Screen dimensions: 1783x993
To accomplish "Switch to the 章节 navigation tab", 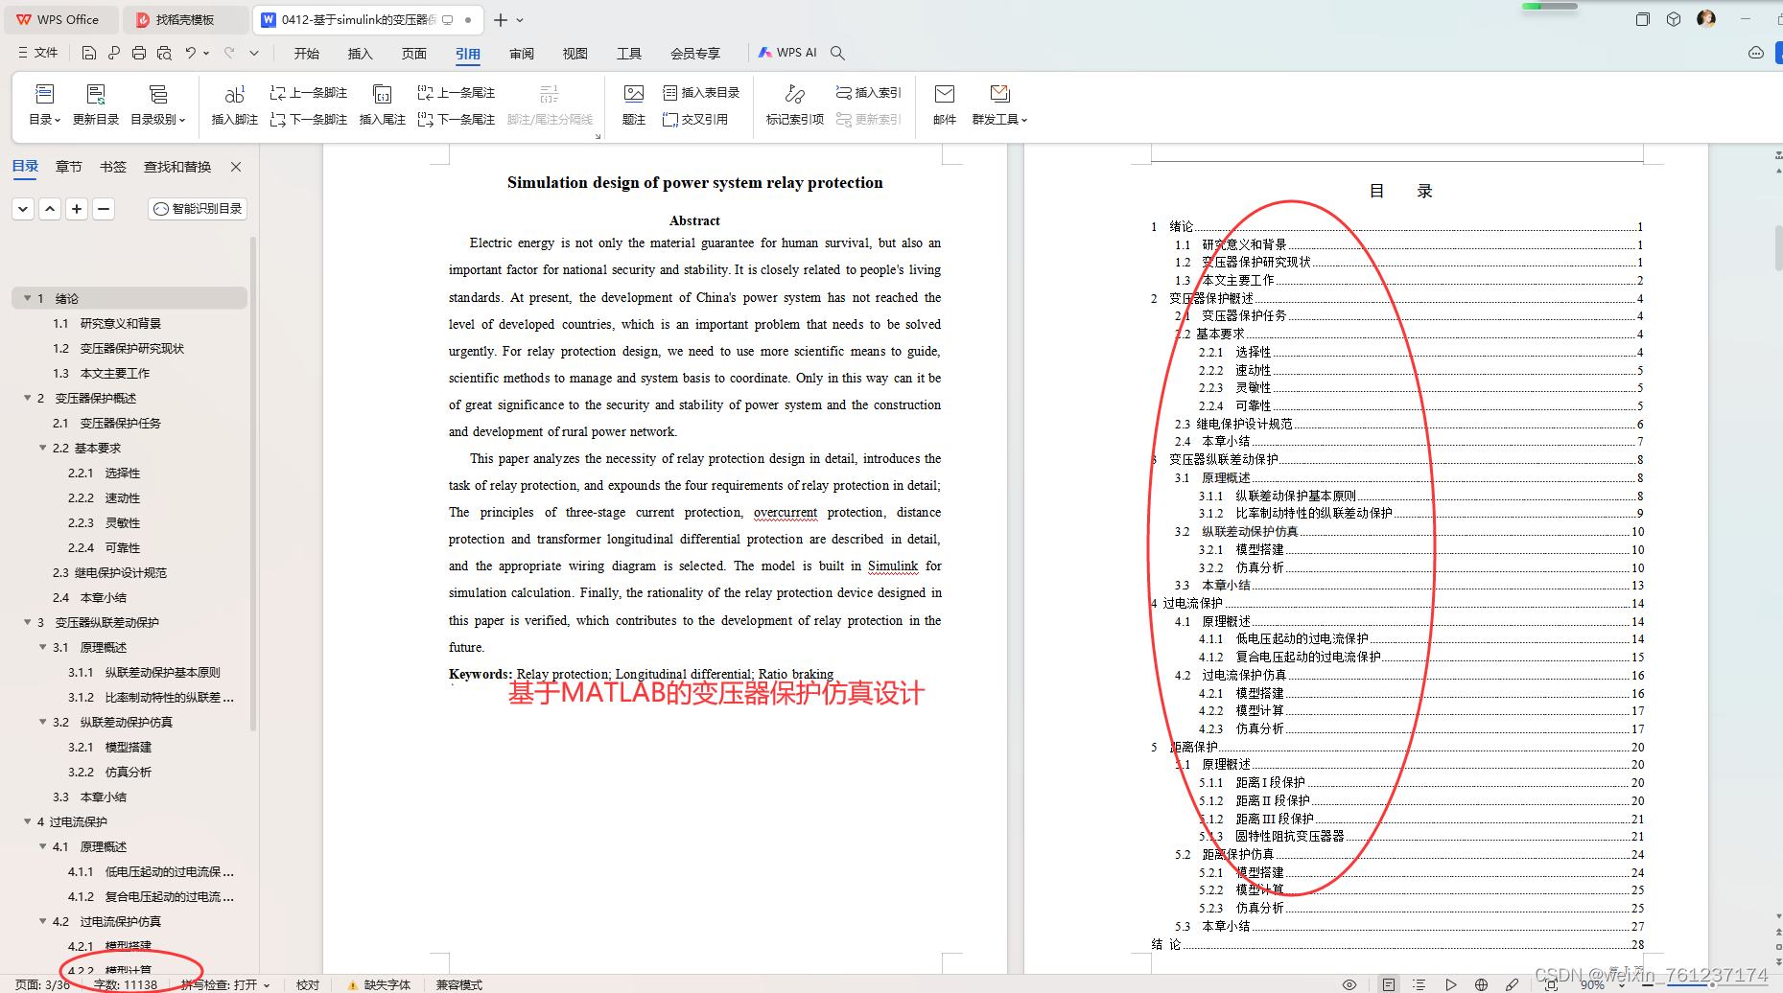I will (69, 167).
